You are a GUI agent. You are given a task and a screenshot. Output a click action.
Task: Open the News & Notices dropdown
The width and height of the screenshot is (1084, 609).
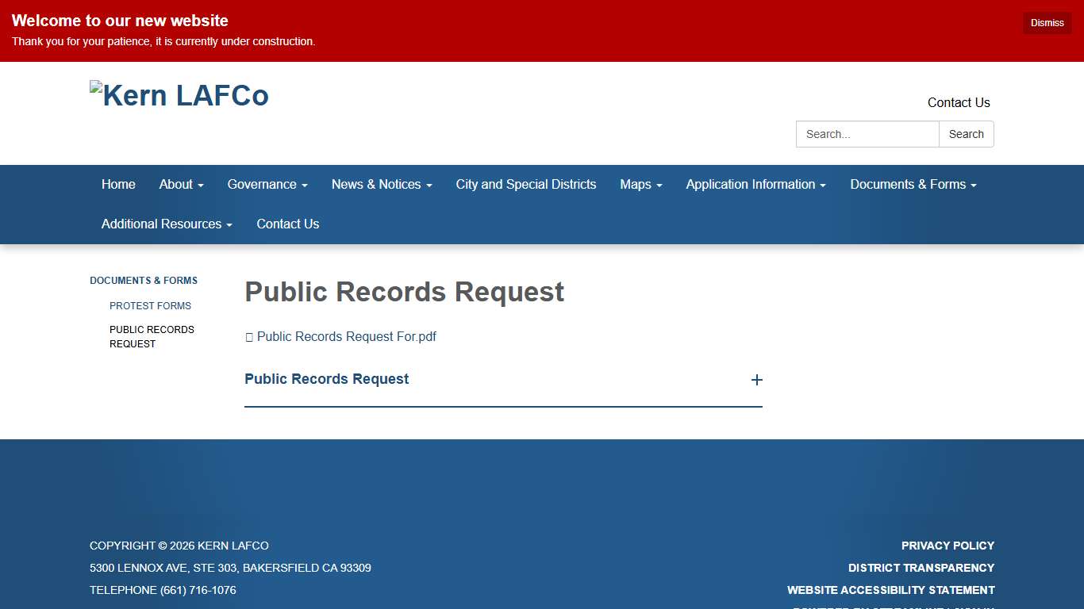(381, 184)
